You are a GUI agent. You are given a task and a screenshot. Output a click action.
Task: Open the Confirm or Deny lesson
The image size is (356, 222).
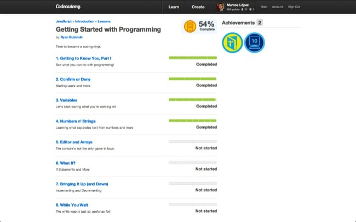click(74, 79)
